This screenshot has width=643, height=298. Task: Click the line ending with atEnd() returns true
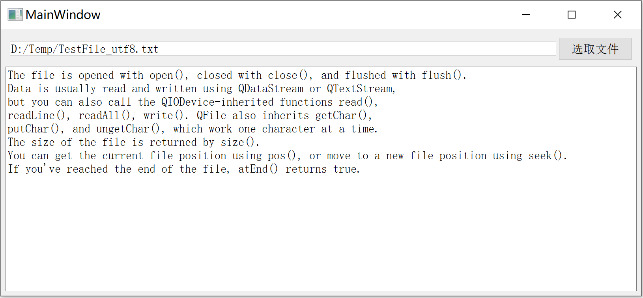183,169
